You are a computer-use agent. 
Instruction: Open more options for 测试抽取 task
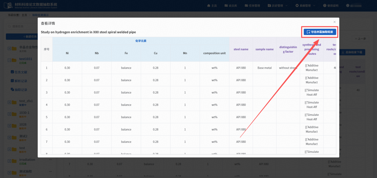click(50, 171)
